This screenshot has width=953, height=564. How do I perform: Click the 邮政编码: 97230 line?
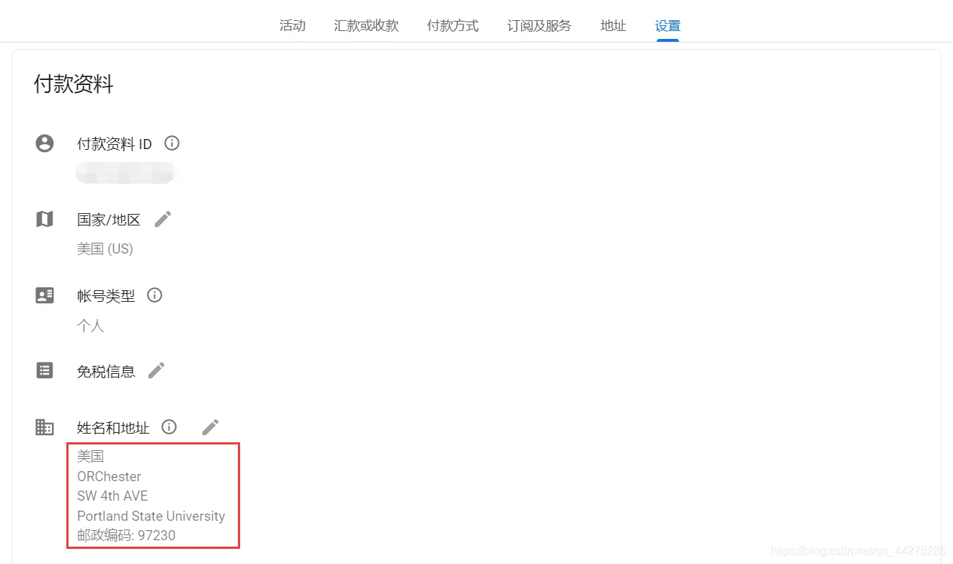tap(126, 535)
